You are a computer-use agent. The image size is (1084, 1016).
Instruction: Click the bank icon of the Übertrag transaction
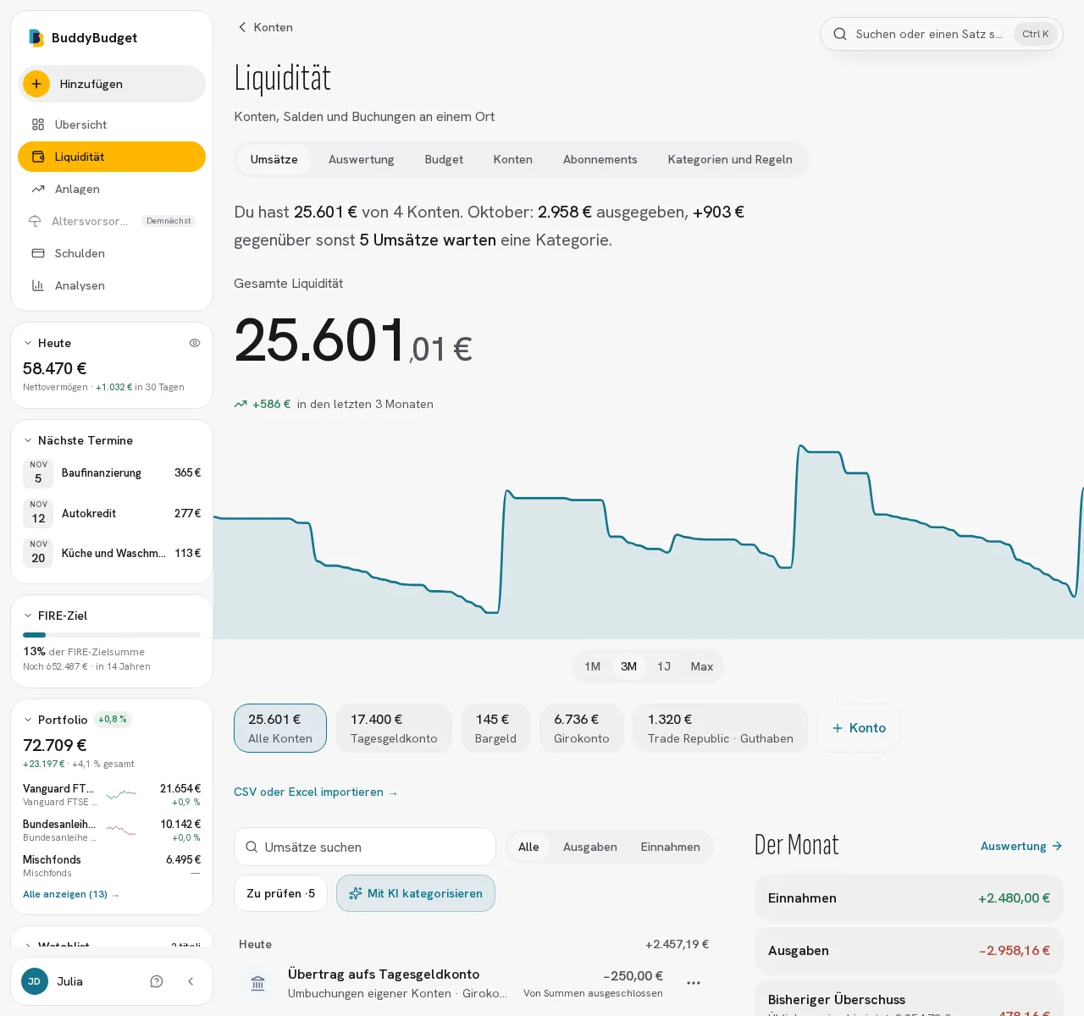point(258,983)
